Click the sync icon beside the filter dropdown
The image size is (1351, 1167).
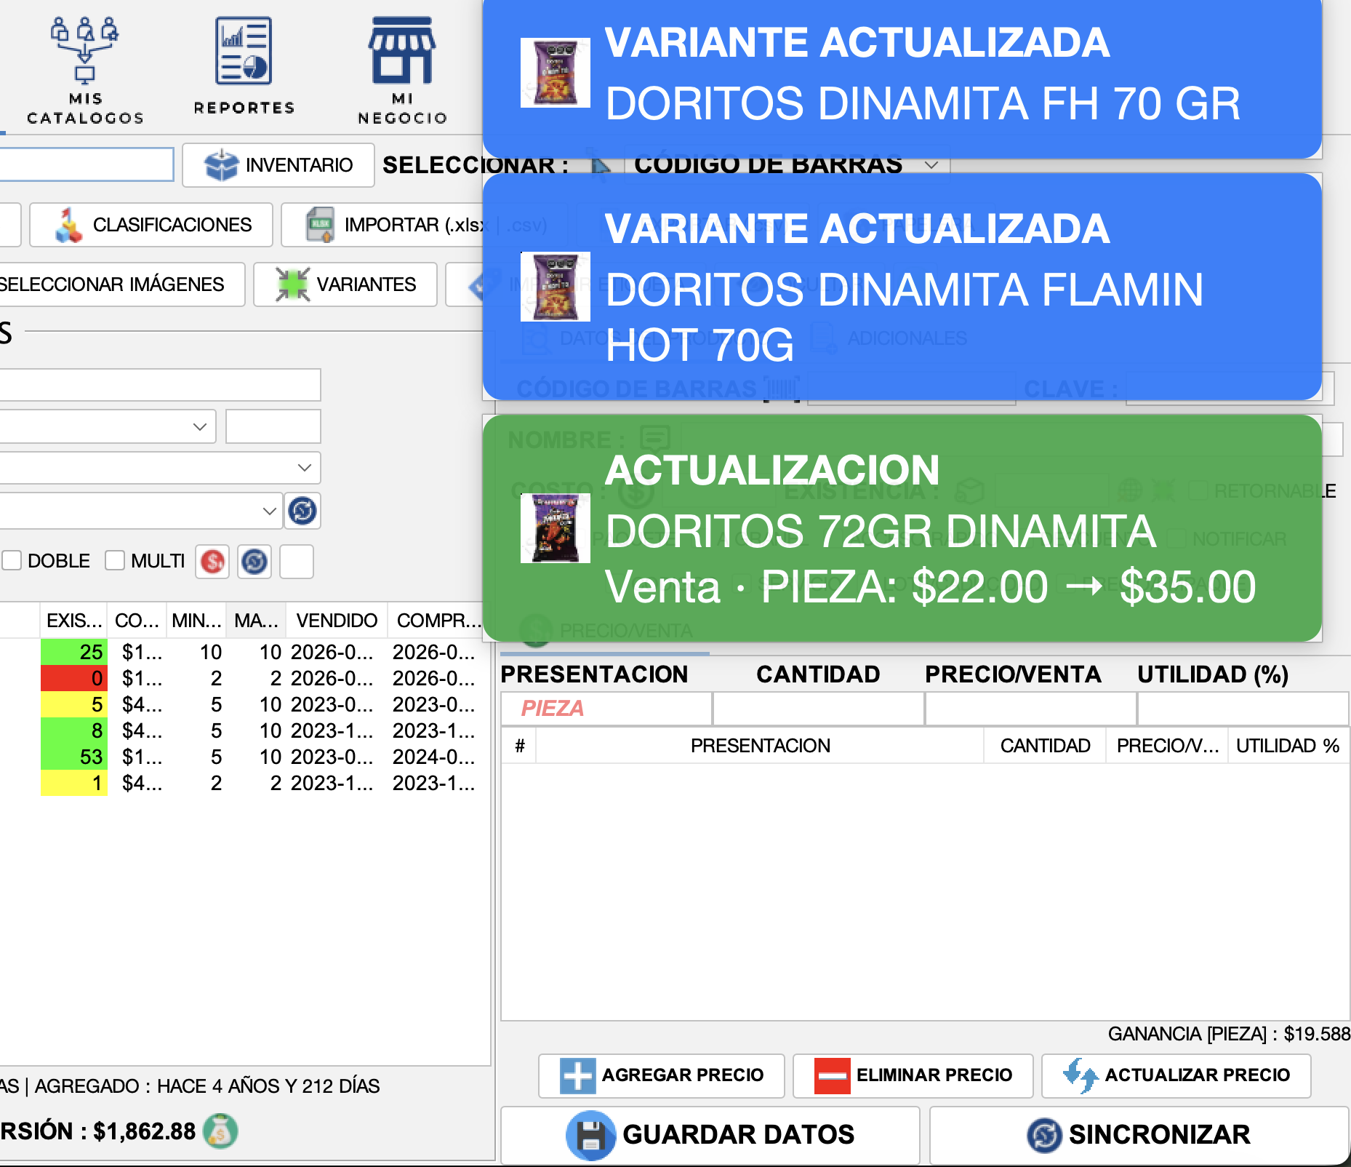[302, 511]
